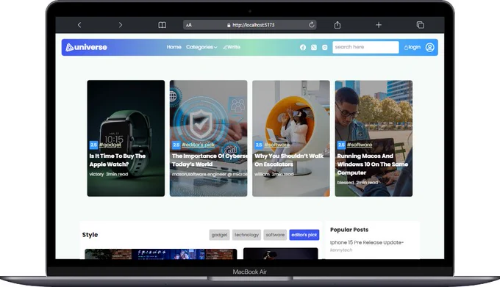Click the #gadget tag on Apple Watch card

coord(110,145)
